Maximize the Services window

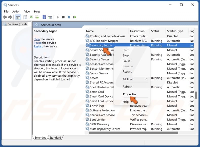point(181,5)
